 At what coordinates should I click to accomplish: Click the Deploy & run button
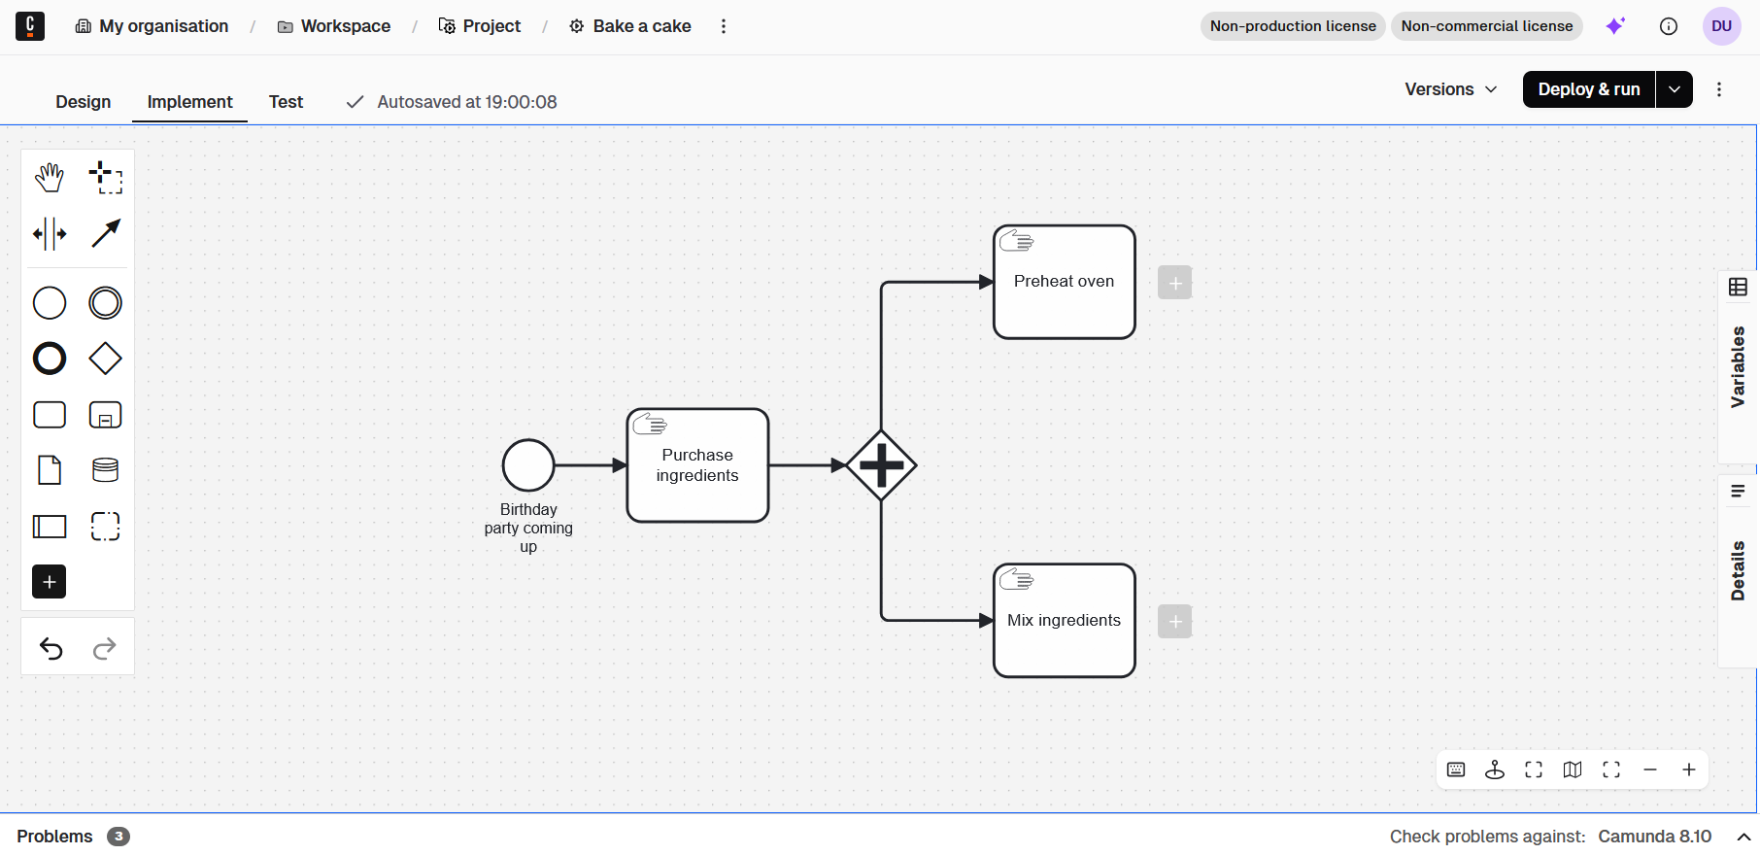click(1589, 89)
